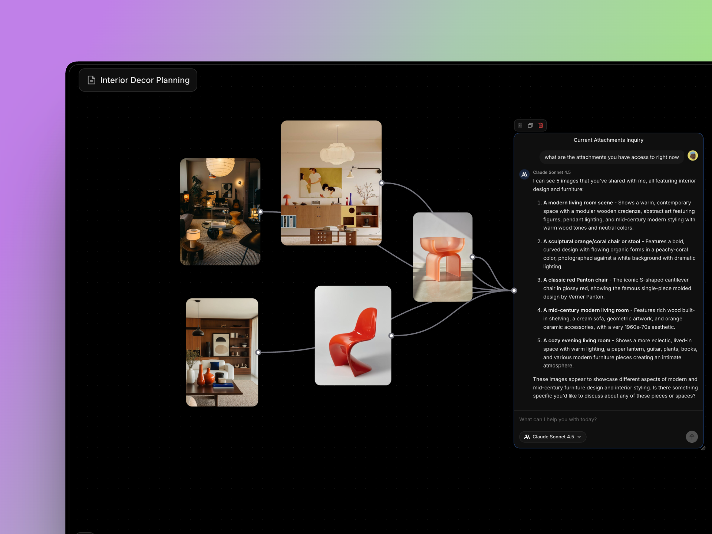This screenshot has width=712, height=534.
Task: Click the Current Attachments Inquiry title bar
Action: [x=608, y=140]
